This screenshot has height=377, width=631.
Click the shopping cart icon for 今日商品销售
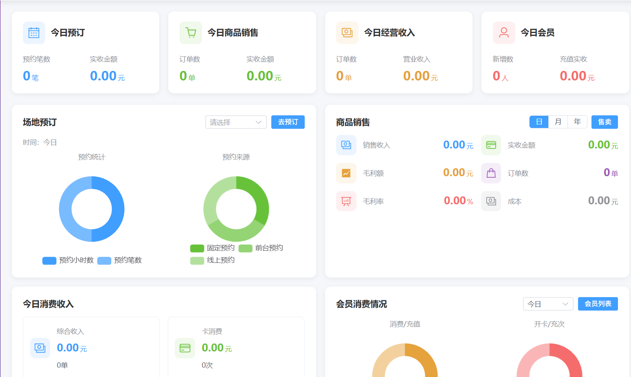click(x=191, y=33)
